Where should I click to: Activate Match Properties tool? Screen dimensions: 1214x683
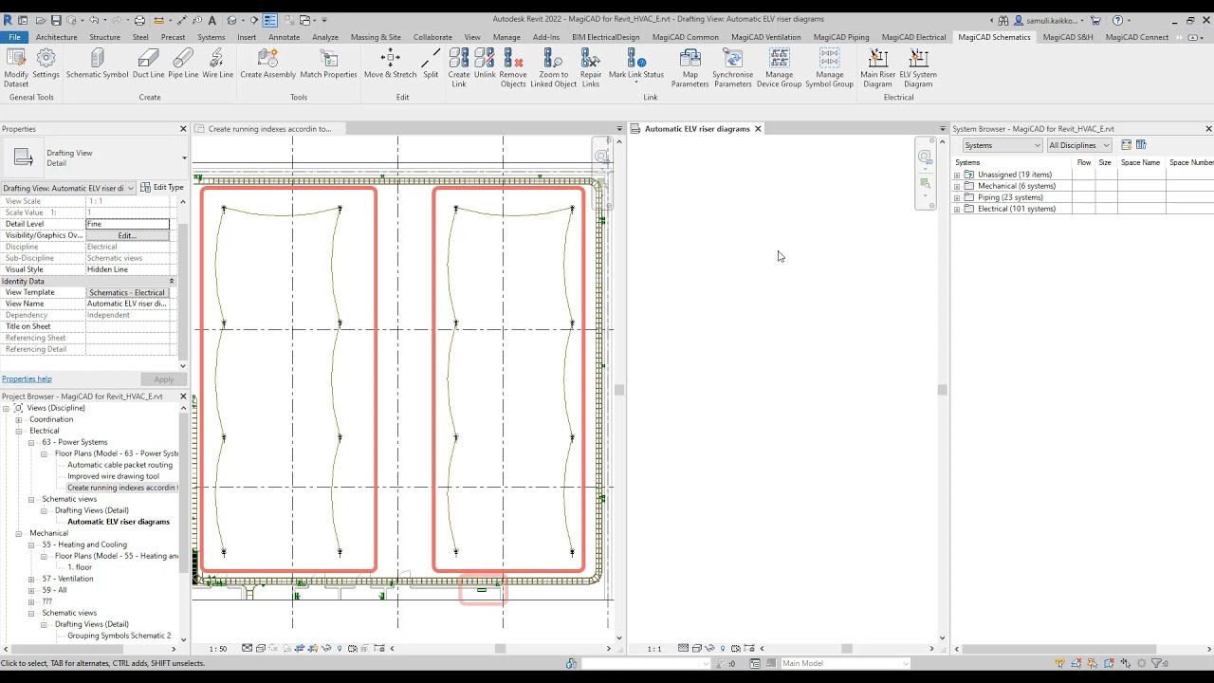328,65
